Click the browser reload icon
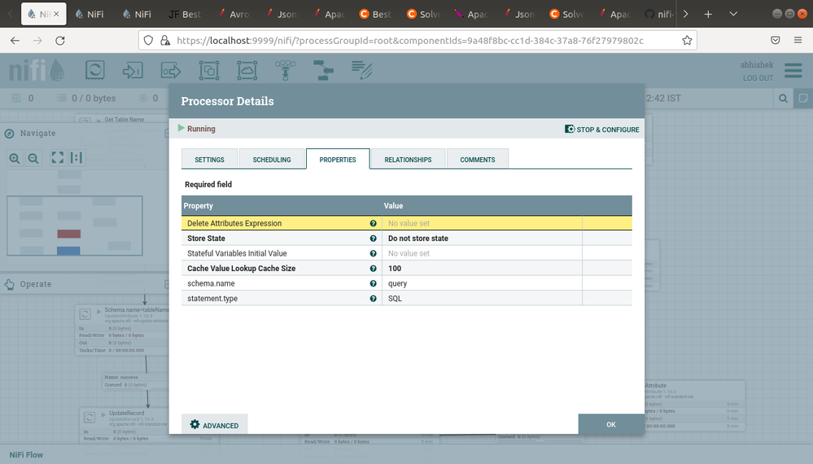Image resolution: width=813 pixels, height=464 pixels. 59,41
